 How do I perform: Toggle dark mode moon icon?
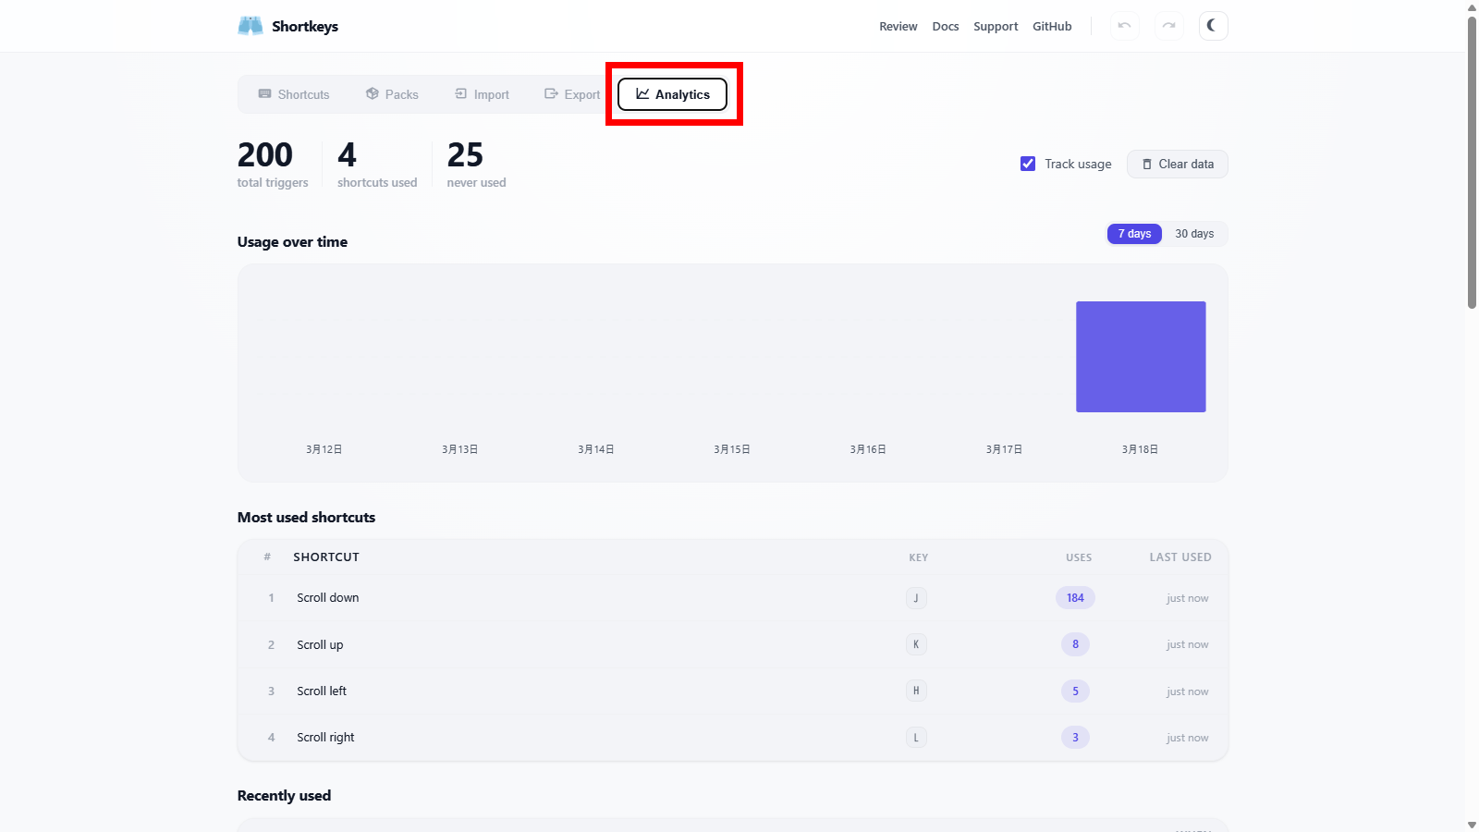1213,26
